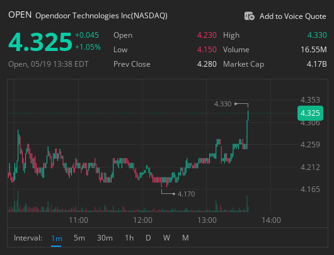Click the 4.353 price axis label
The height and width of the screenshot is (255, 334).
click(310, 100)
